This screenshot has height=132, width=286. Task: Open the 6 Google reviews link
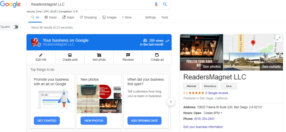pyautogui.click(x=217, y=93)
